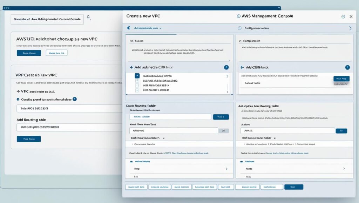The height and width of the screenshot is (203, 359).
Task: Click the cloud icon above the Imp row
Action: [131, 162]
